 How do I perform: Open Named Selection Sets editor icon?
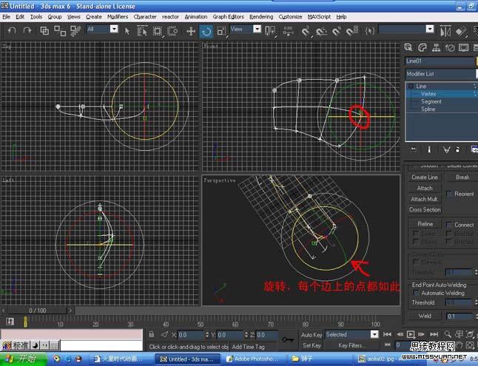point(369,31)
